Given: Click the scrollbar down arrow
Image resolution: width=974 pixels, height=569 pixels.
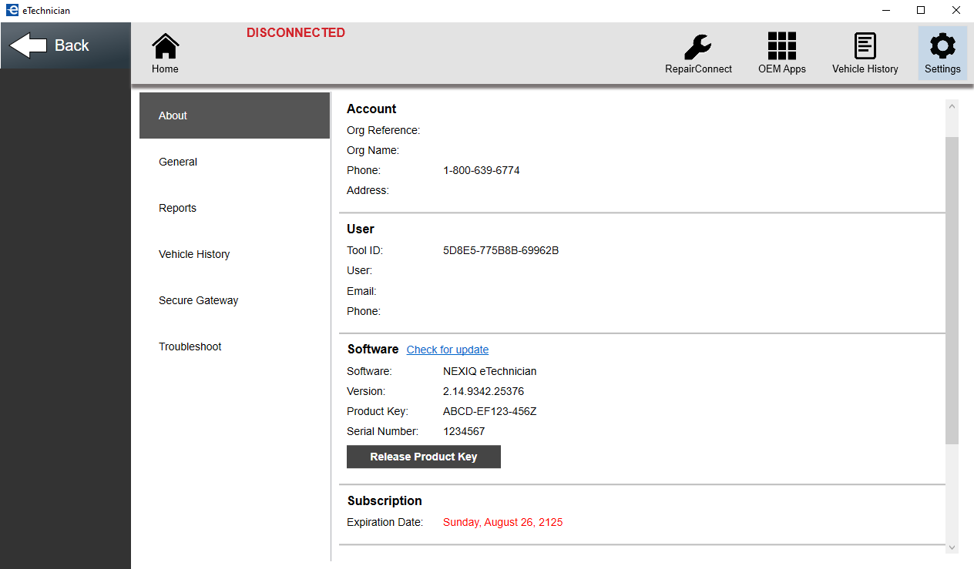Looking at the screenshot, I should [952, 547].
